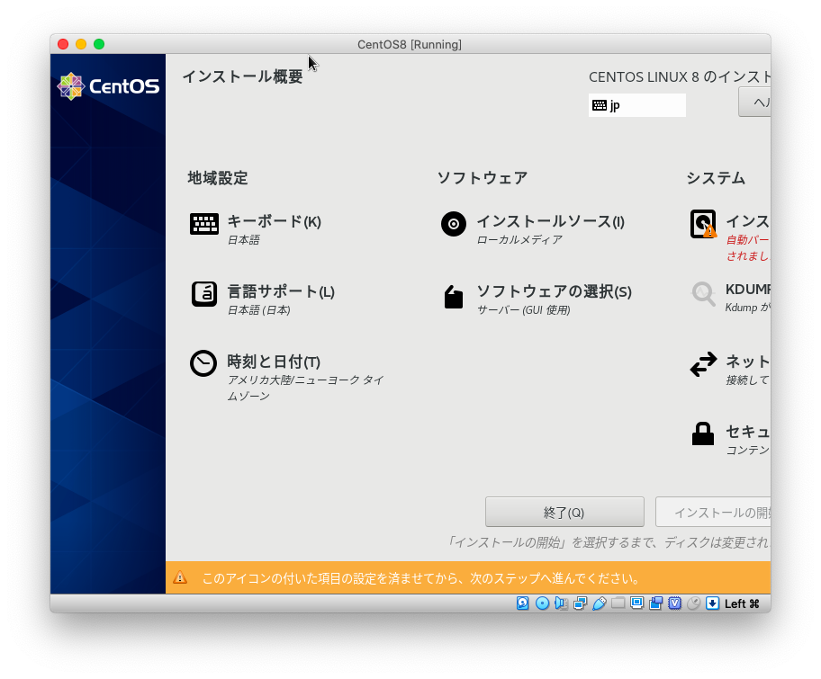Click the ソフトウェア section heading
This screenshot has height=679, width=821.
coord(483,178)
